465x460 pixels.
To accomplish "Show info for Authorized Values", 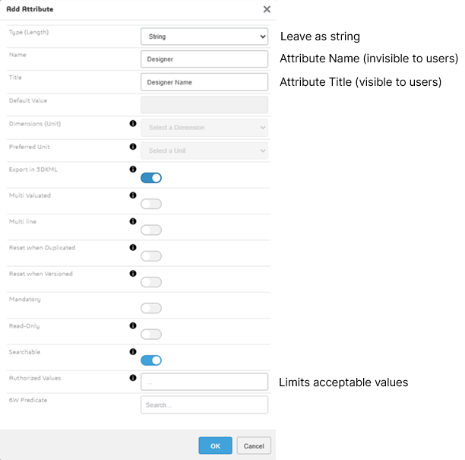I will [133, 377].
